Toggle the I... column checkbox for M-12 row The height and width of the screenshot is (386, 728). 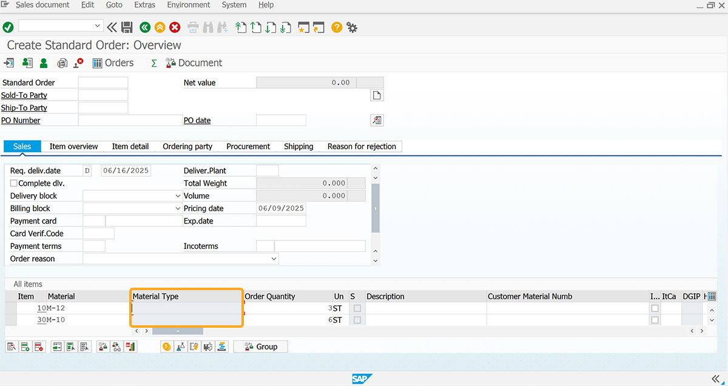(x=655, y=308)
